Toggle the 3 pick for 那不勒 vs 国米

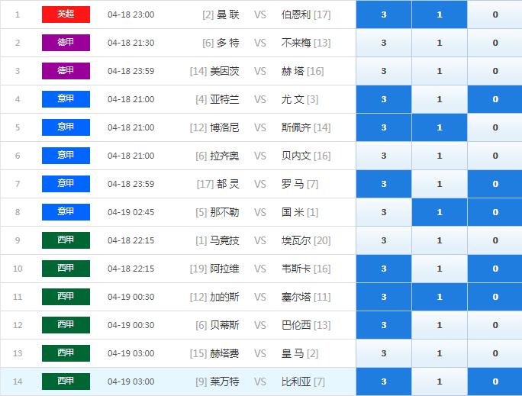(384, 212)
